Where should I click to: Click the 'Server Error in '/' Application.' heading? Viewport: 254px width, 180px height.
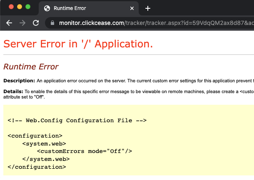(78, 44)
